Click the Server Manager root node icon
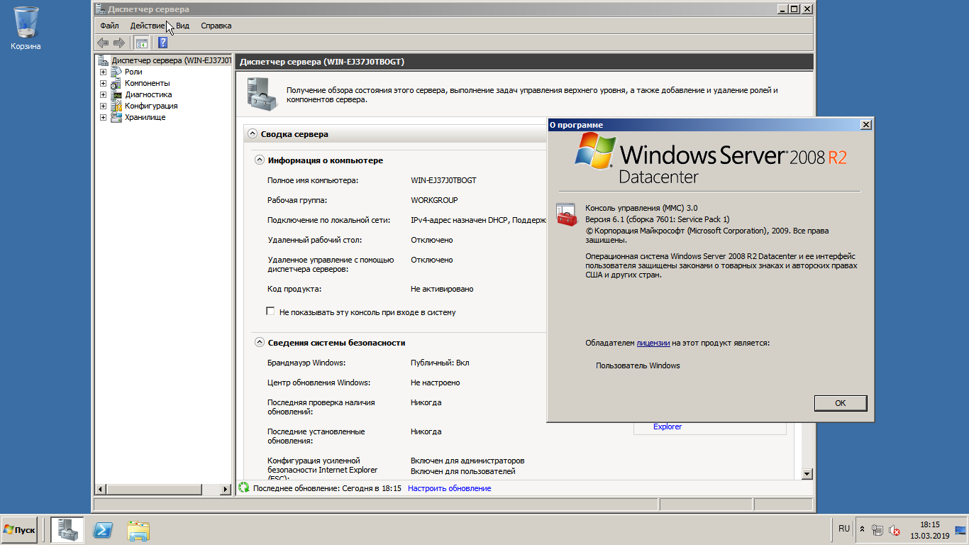This screenshot has height=545, width=969. [104, 60]
